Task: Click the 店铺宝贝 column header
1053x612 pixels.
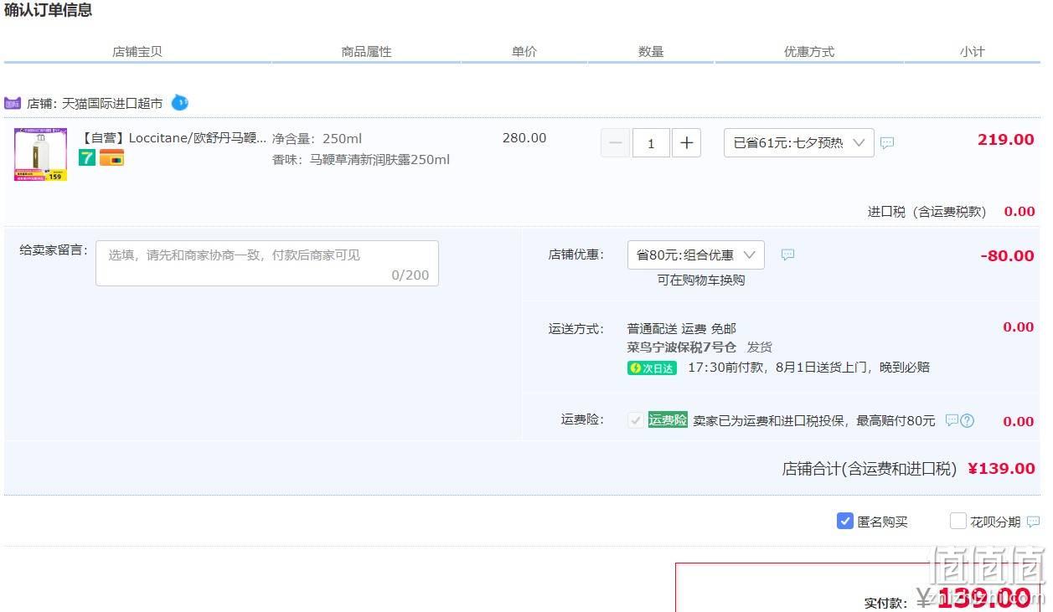Action: 137,52
